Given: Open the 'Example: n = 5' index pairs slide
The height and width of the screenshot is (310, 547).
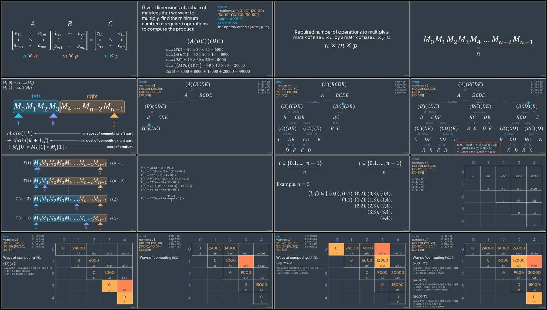Looking at the screenshot, I should click(x=342, y=194).
